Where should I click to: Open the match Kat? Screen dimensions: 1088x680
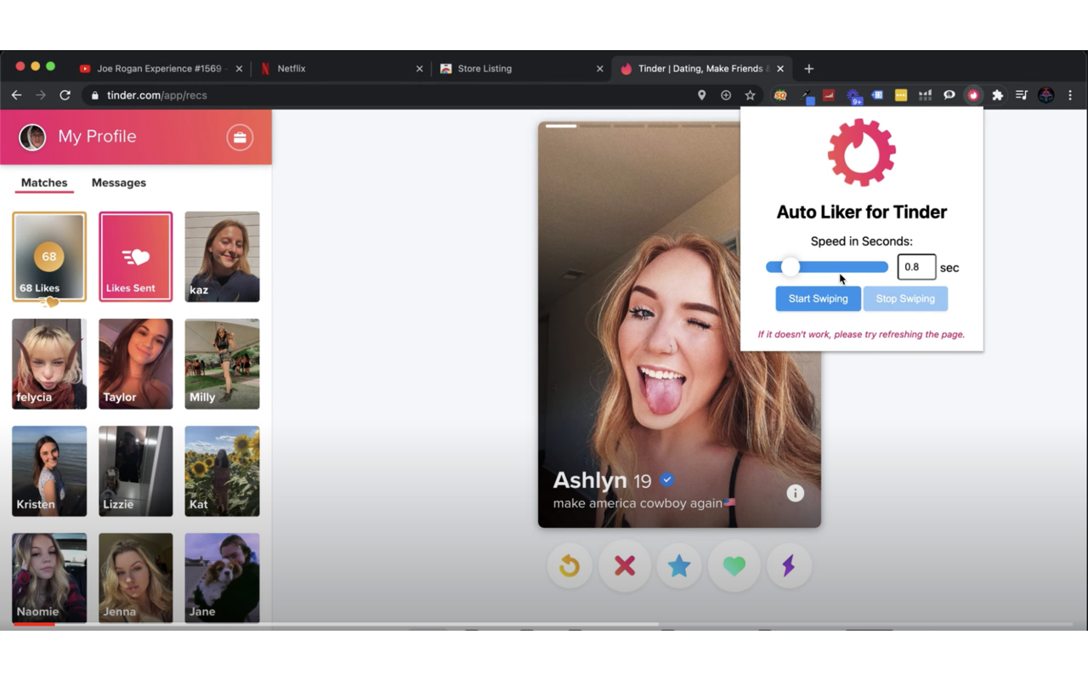point(222,471)
